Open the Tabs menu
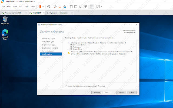 point(26,6)
